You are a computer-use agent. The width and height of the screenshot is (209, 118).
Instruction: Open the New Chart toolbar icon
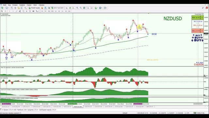point(2,8)
